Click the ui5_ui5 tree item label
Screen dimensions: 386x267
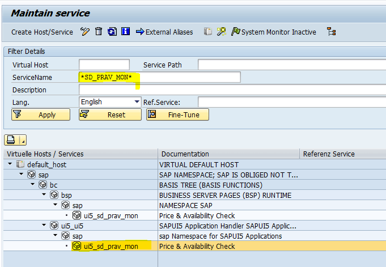coord(72,226)
